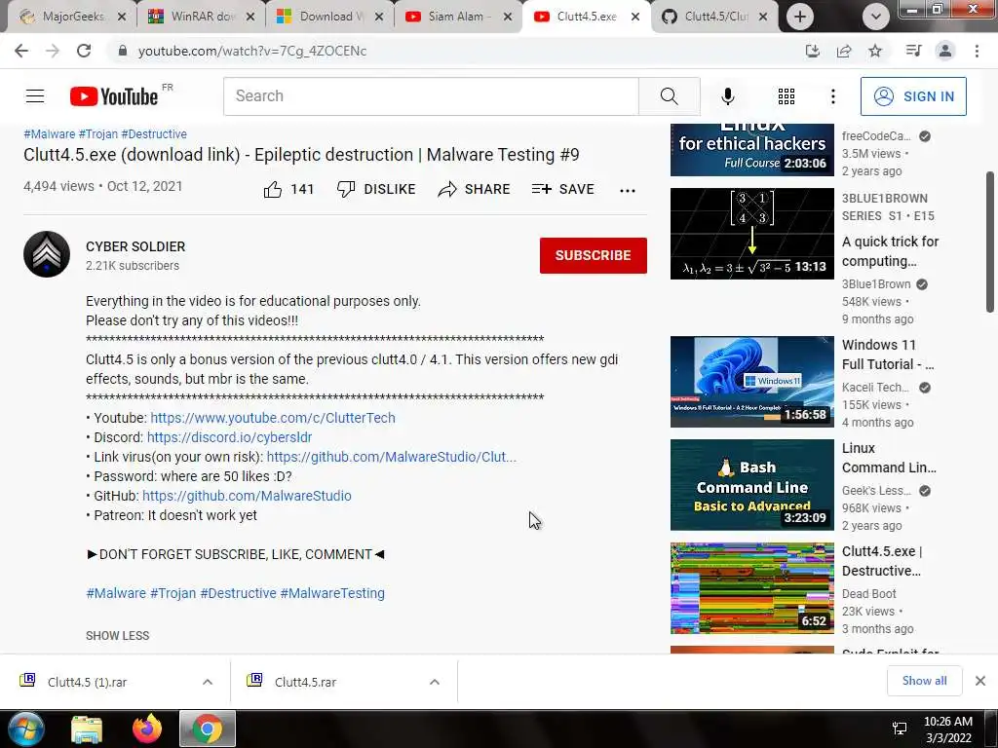Click Chrome icon in taskbar
Image resolution: width=998 pixels, height=748 pixels.
(x=208, y=729)
